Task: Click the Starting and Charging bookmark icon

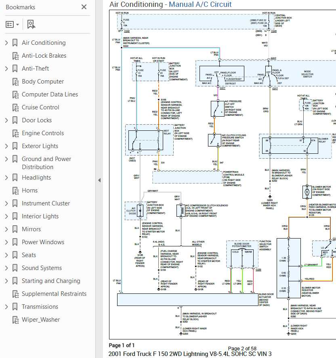Action: pos(15,281)
